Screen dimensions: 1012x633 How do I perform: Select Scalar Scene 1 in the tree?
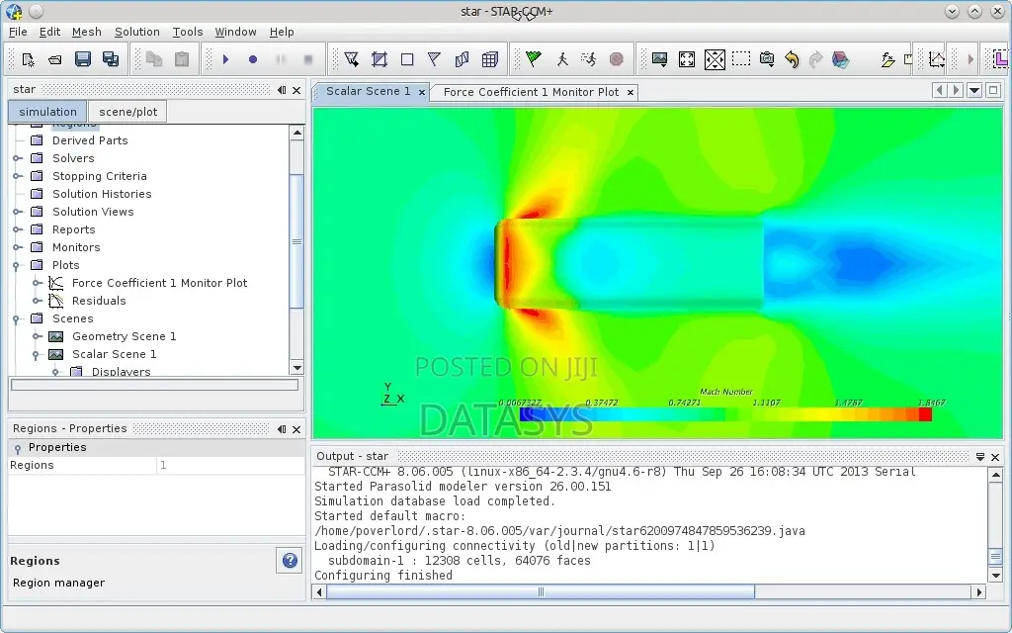tap(115, 355)
